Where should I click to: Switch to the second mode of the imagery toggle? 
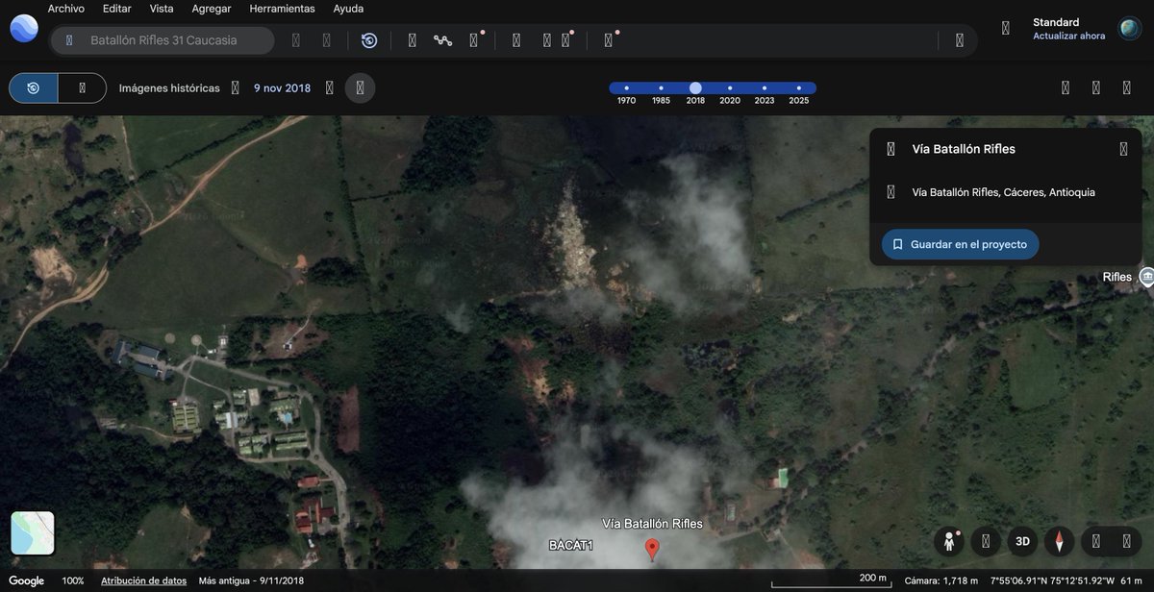(82, 87)
